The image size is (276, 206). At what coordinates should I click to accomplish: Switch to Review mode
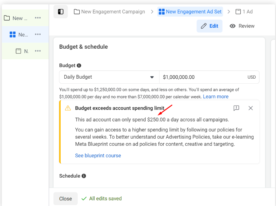click(x=242, y=26)
